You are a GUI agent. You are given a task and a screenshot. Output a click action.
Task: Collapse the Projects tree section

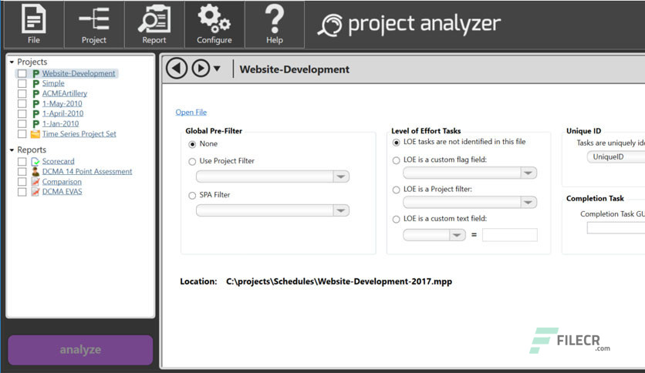coord(12,62)
